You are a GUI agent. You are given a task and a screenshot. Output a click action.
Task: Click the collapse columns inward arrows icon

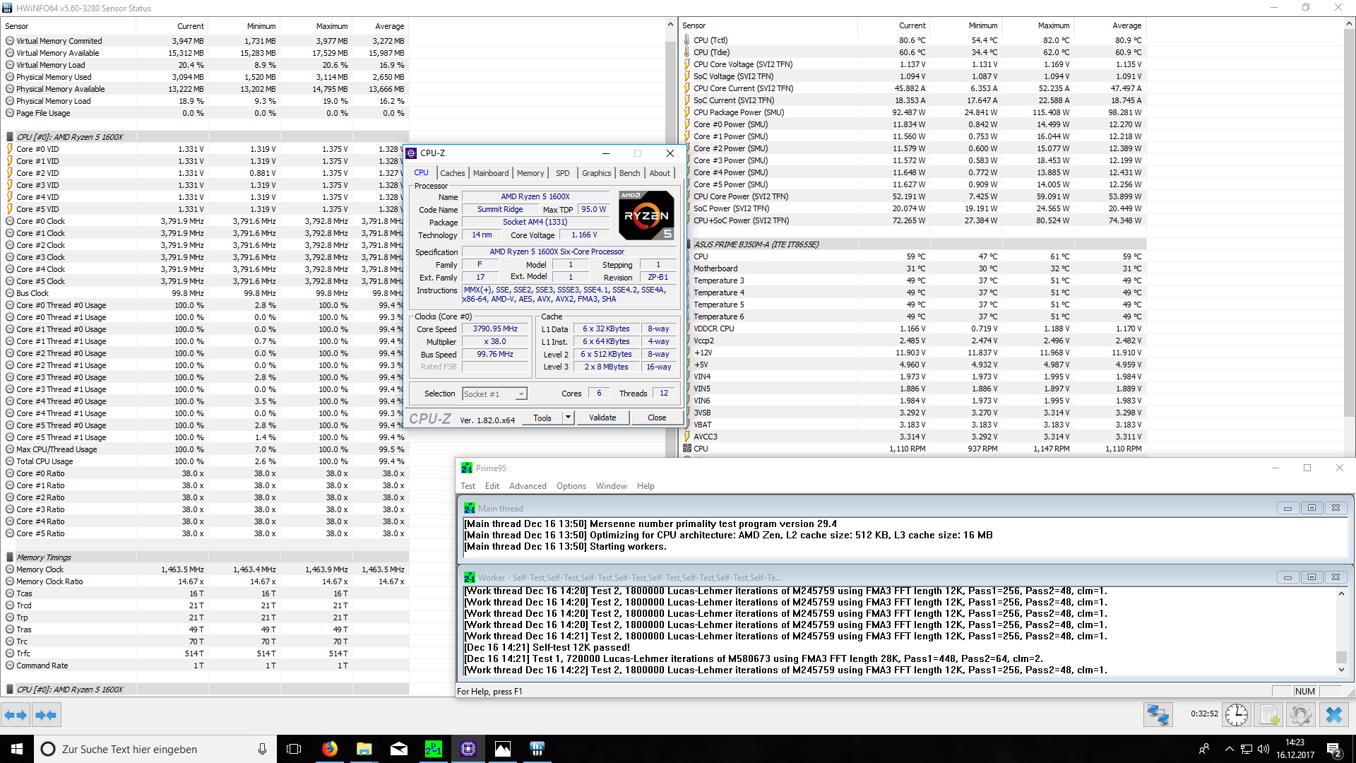pyautogui.click(x=46, y=715)
